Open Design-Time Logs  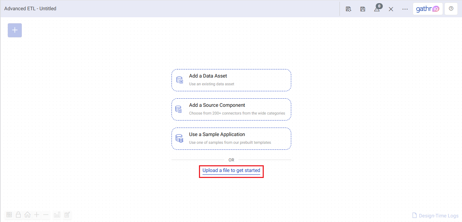click(435, 215)
